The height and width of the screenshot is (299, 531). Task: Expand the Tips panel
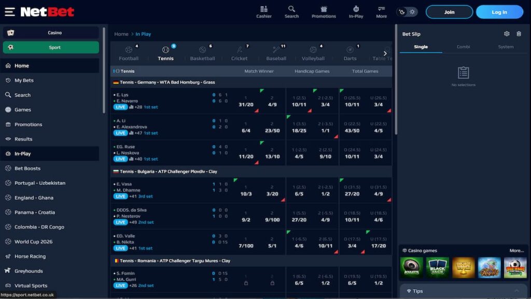coord(463,291)
